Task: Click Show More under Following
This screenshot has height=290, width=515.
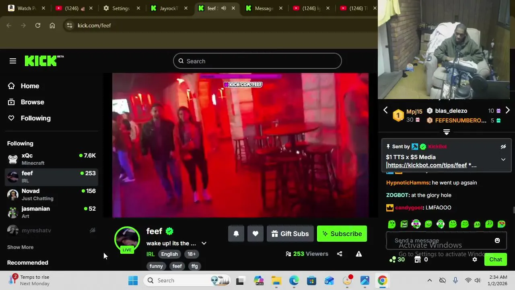Action: click(20, 247)
